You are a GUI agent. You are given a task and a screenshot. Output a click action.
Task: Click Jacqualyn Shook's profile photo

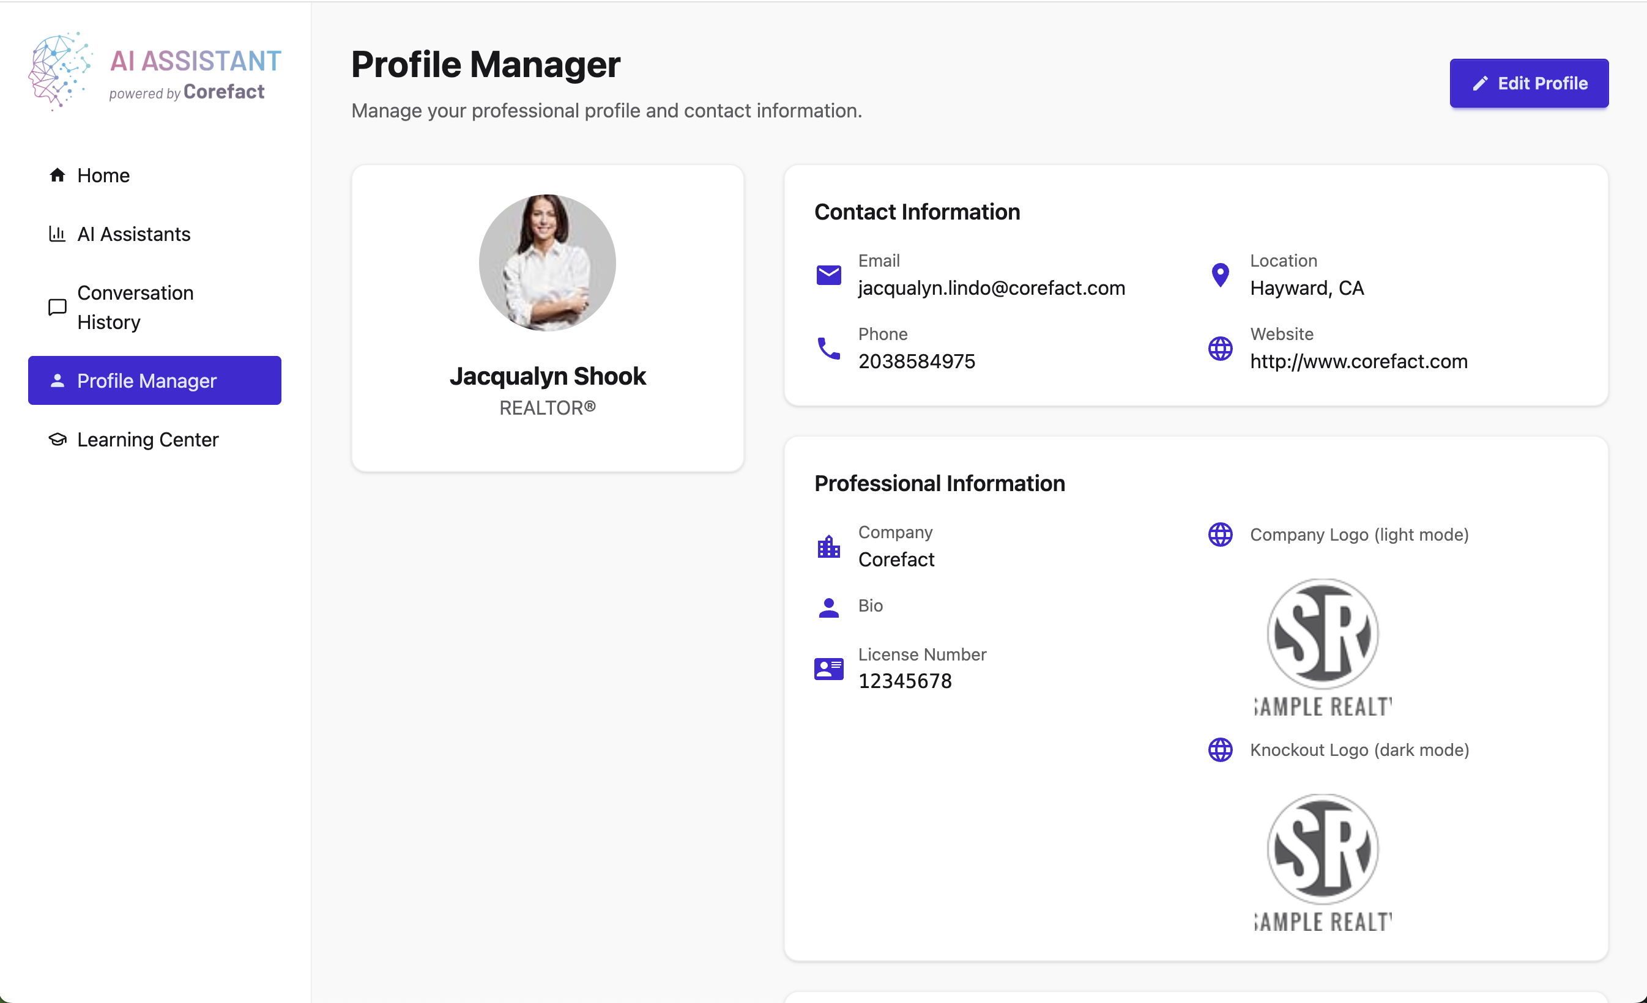[547, 262]
